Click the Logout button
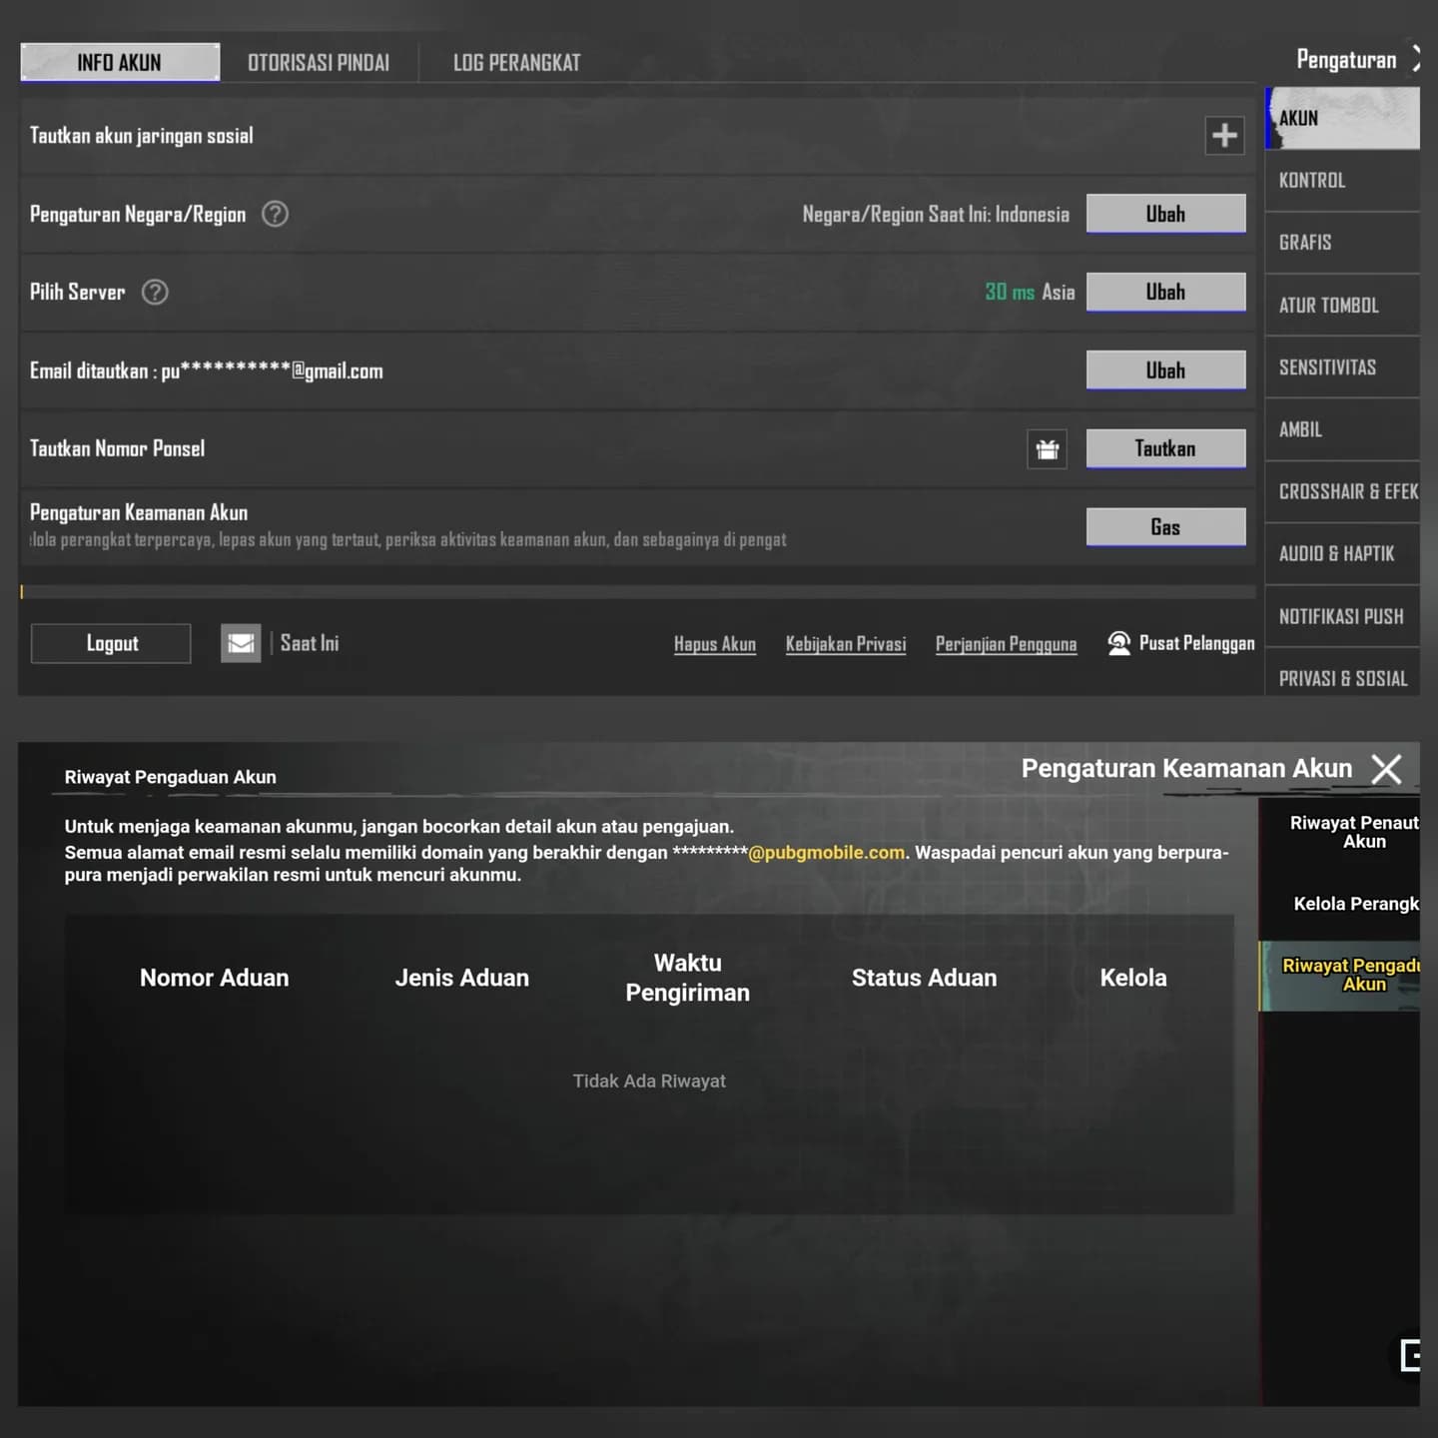 (x=111, y=643)
